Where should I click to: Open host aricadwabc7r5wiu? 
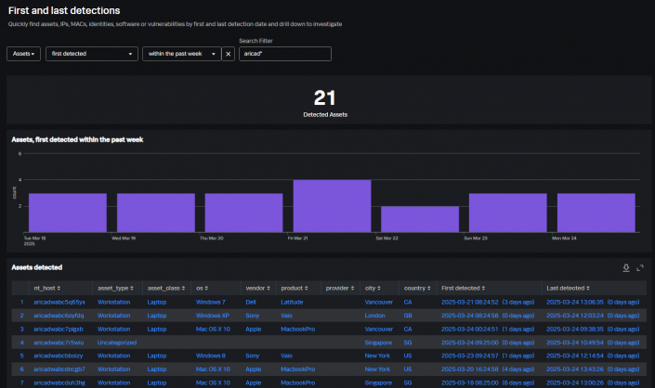(x=59, y=343)
